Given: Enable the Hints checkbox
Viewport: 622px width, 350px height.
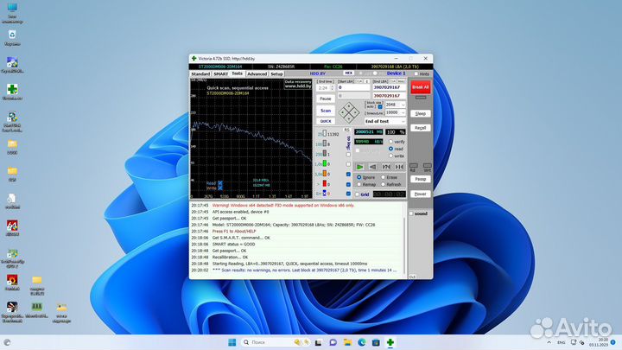Looking at the screenshot, I should click(416, 73).
